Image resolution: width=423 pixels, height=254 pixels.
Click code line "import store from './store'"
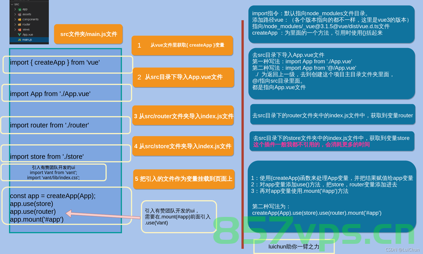(47, 157)
